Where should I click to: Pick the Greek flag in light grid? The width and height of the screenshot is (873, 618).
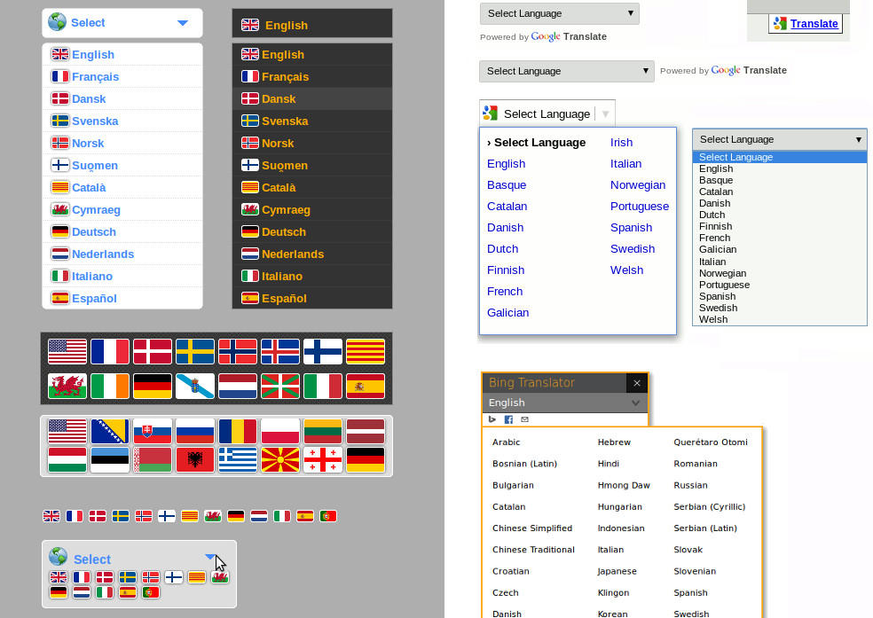[238, 459]
